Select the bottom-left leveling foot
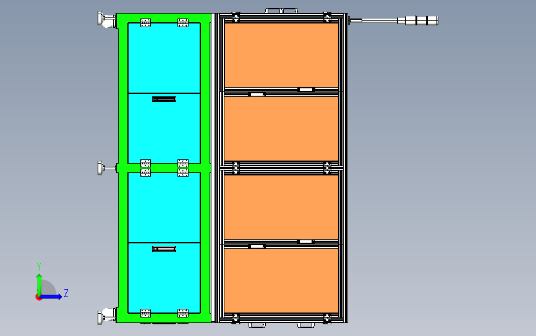This screenshot has width=536, height=336. [x=107, y=316]
